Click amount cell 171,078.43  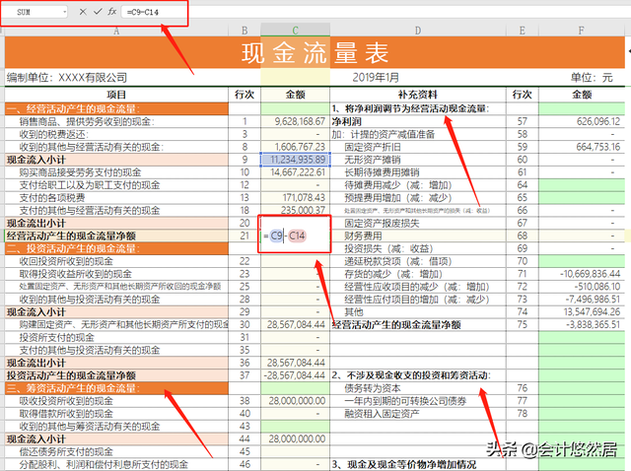pyautogui.click(x=295, y=197)
